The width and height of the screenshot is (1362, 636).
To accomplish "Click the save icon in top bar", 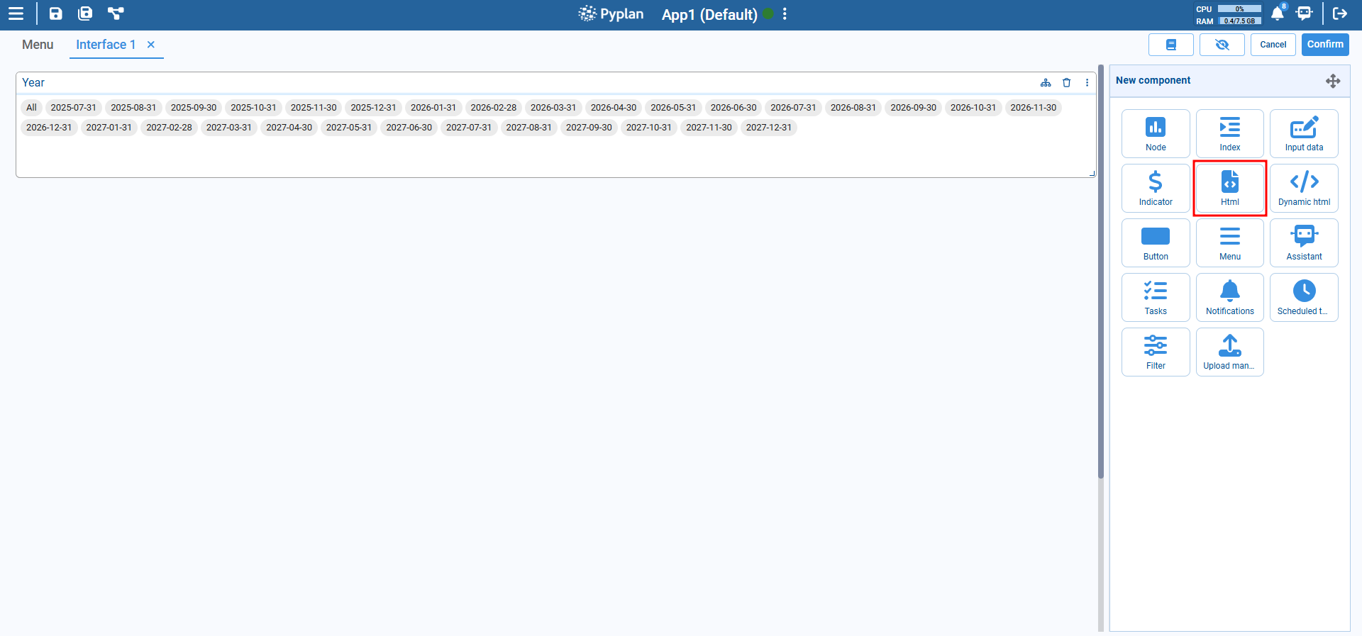I will click(55, 13).
